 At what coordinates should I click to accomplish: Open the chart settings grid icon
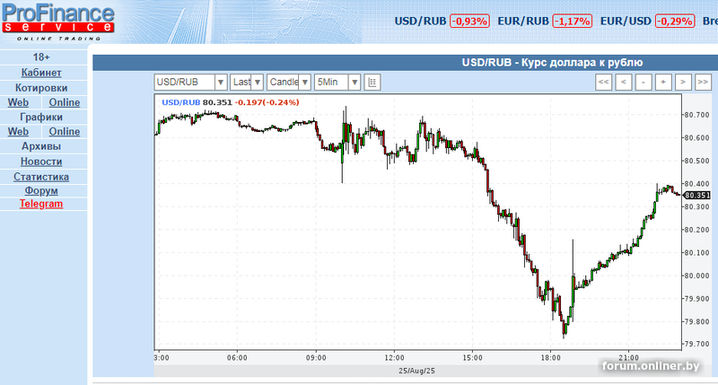[x=372, y=83]
